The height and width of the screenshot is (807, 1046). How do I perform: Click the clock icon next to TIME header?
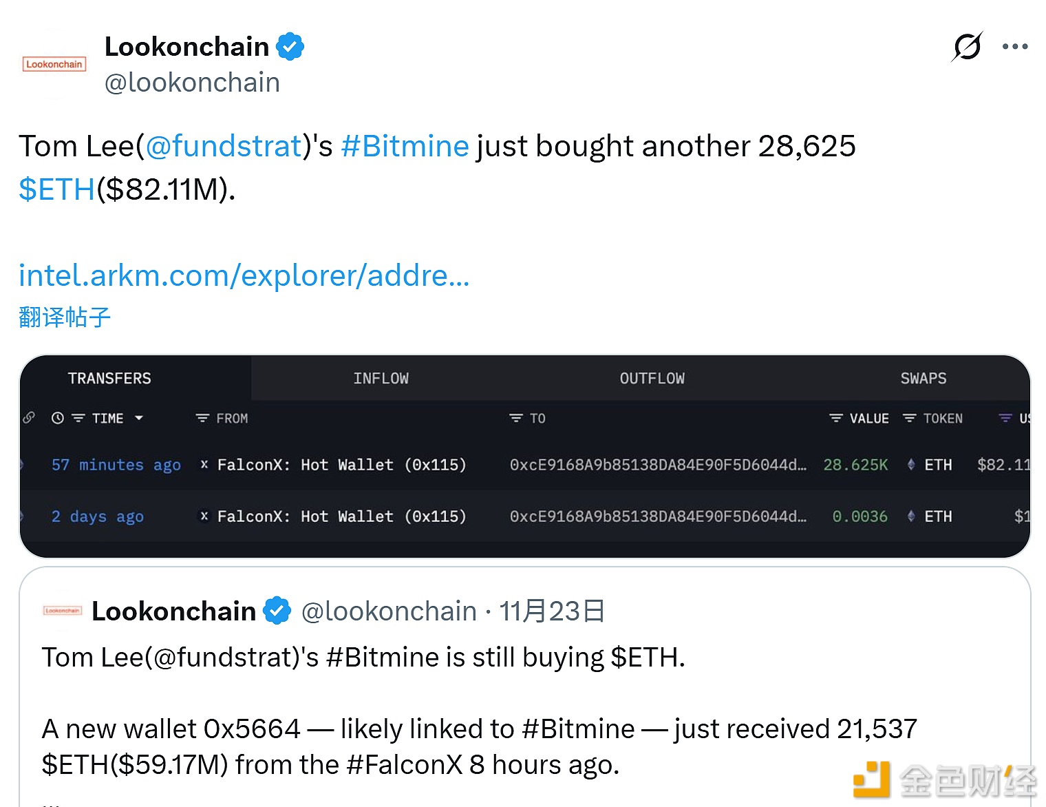click(57, 418)
